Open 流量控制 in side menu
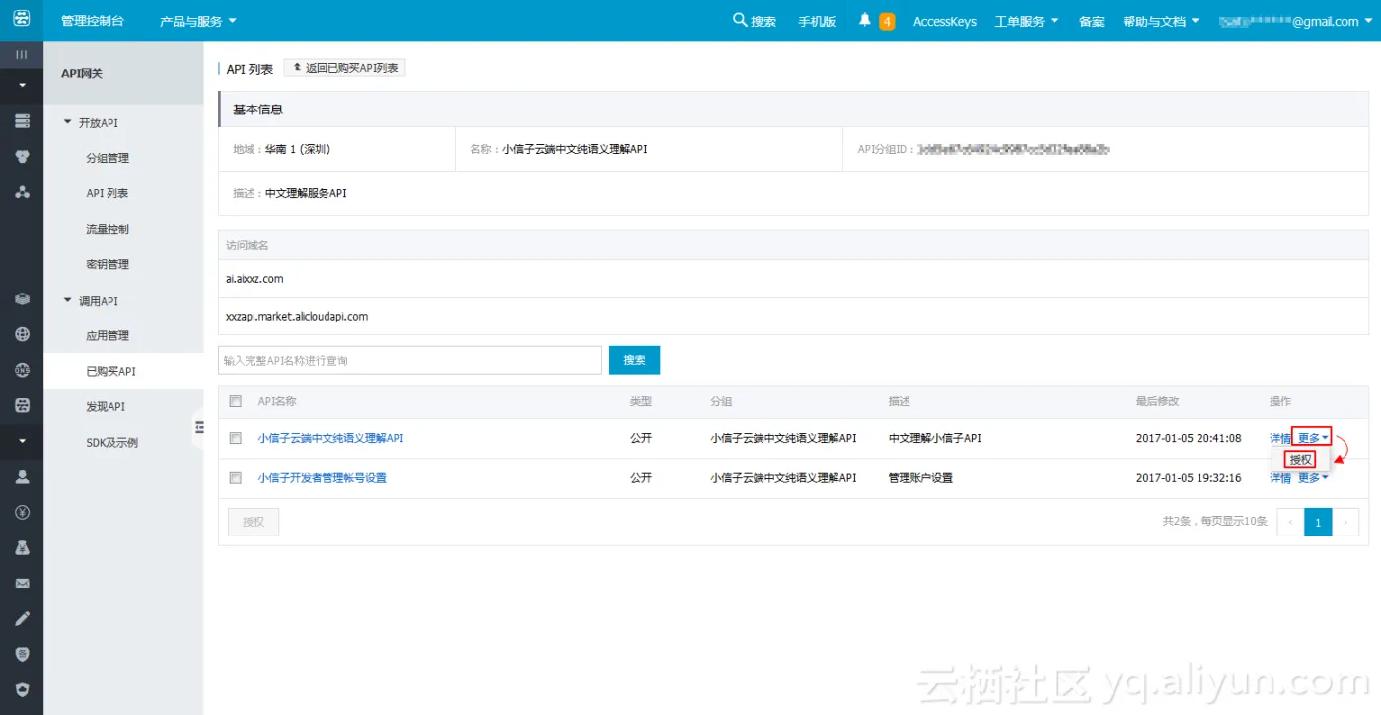 pyautogui.click(x=108, y=229)
